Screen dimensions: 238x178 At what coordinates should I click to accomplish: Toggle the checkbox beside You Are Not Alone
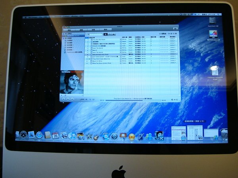(92, 40)
